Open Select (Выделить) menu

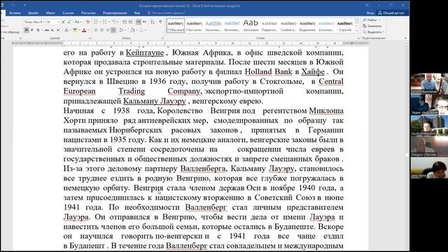click(373, 32)
